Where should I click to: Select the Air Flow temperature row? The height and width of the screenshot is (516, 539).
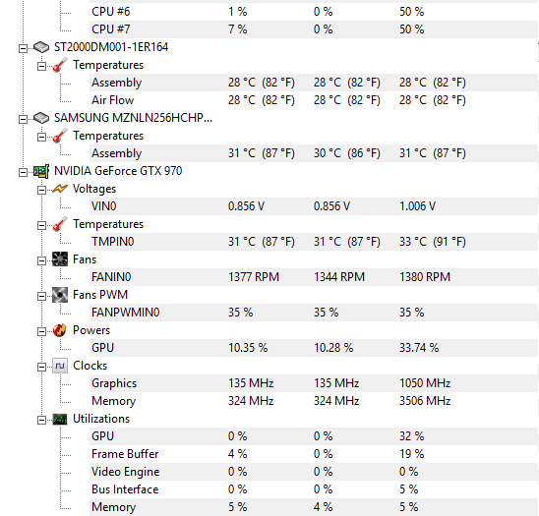click(314, 100)
